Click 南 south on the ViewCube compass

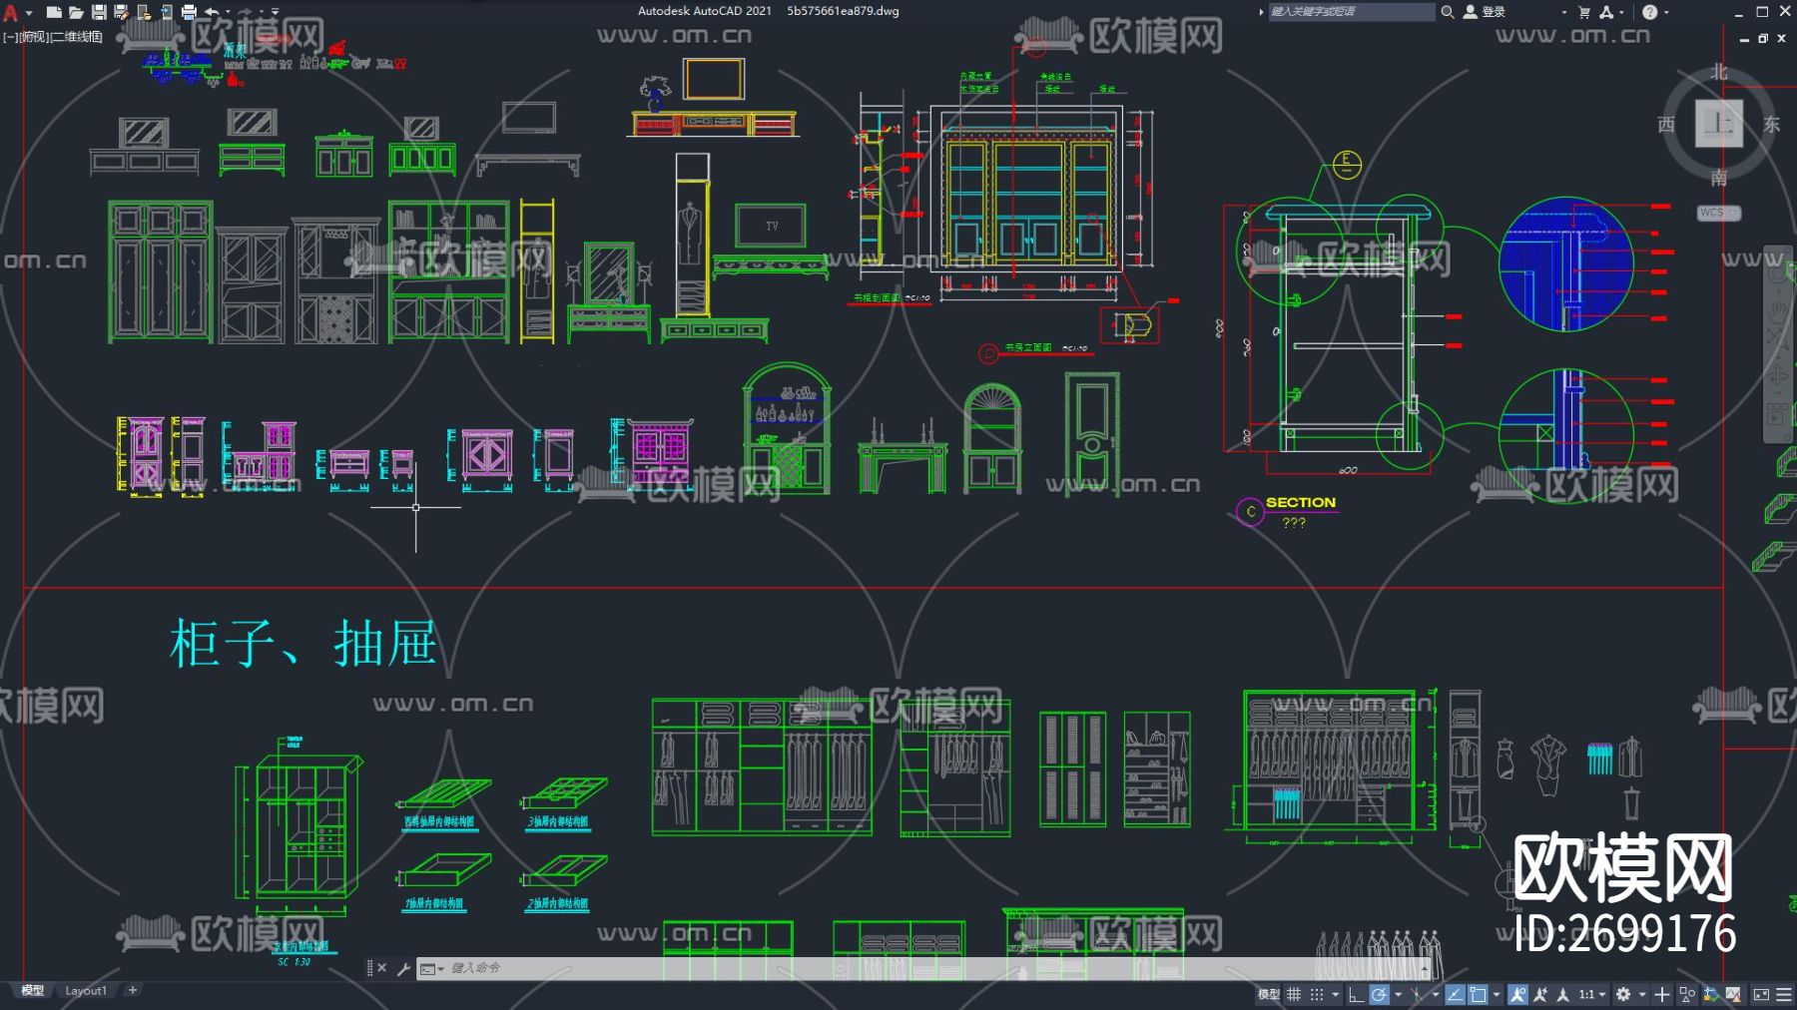tap(1718, 178)
